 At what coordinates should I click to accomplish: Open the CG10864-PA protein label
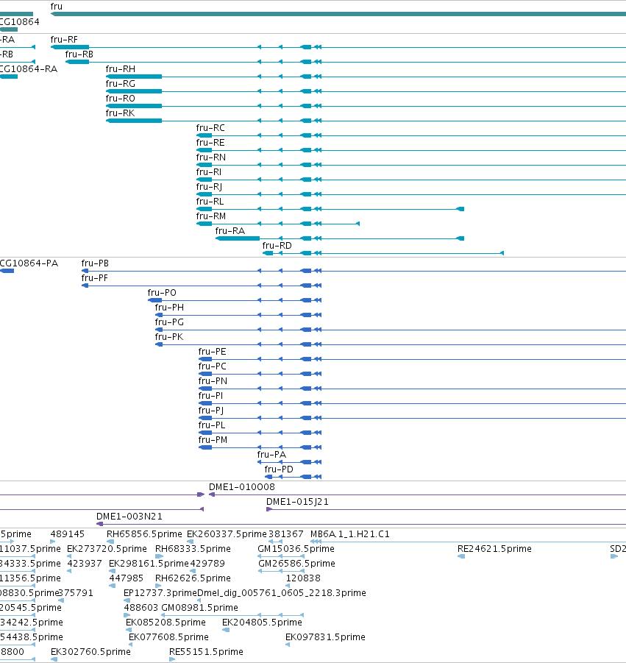click(x=29, y=263)
